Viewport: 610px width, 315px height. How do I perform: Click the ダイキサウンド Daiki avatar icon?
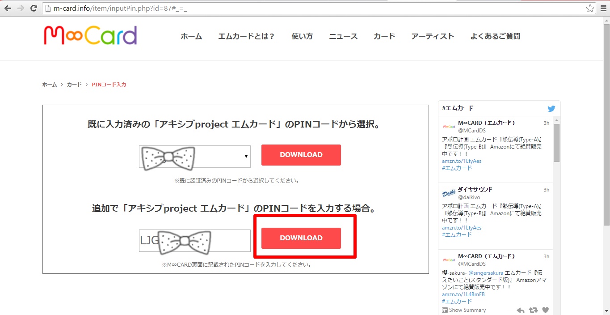[x=449, y=193]
